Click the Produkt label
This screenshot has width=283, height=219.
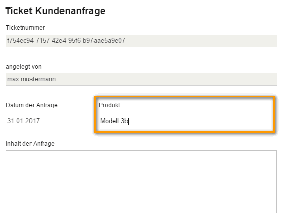109,105
